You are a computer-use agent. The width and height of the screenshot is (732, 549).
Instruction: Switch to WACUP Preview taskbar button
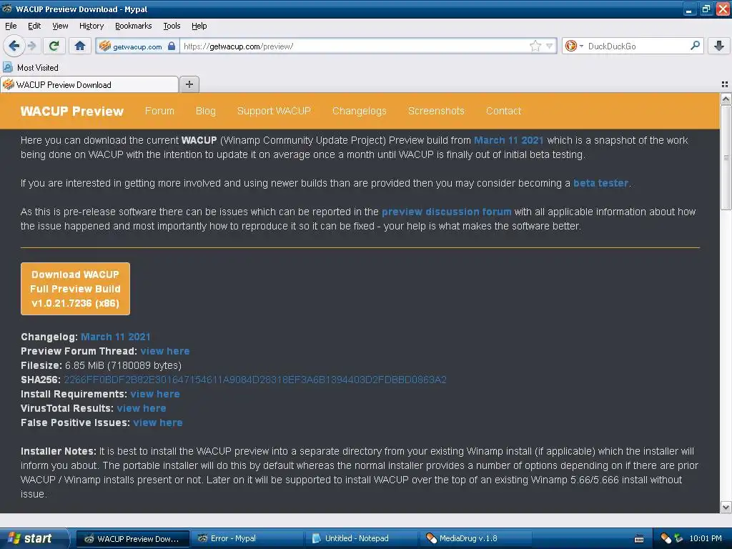132,539
